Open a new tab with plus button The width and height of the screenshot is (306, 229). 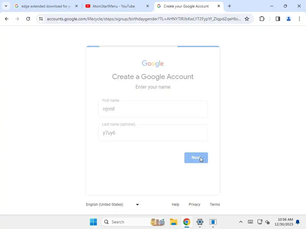[229, 6]
